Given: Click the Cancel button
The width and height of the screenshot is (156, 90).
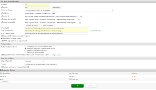Looking at the screenshot, I should click(x=90, y=86).
